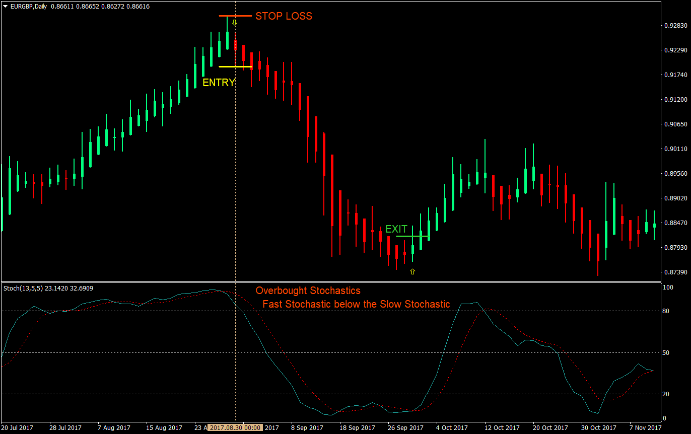Image resolution: width=691 pixels, height=434 pixels.
Task: Click the 20 Oct 2017 date label
Action: (x=550, y=427)
